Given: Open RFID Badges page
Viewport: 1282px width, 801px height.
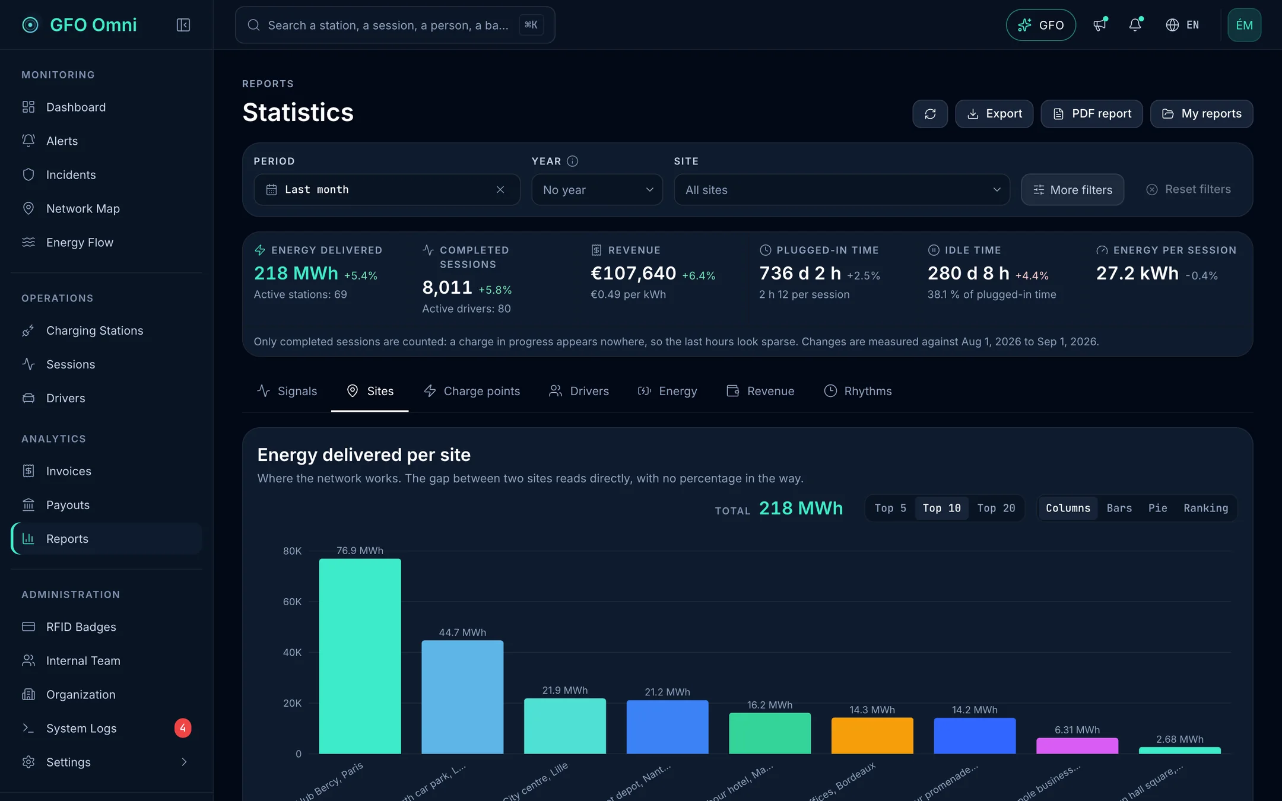Looking at the screenshot, I should 106,627.
